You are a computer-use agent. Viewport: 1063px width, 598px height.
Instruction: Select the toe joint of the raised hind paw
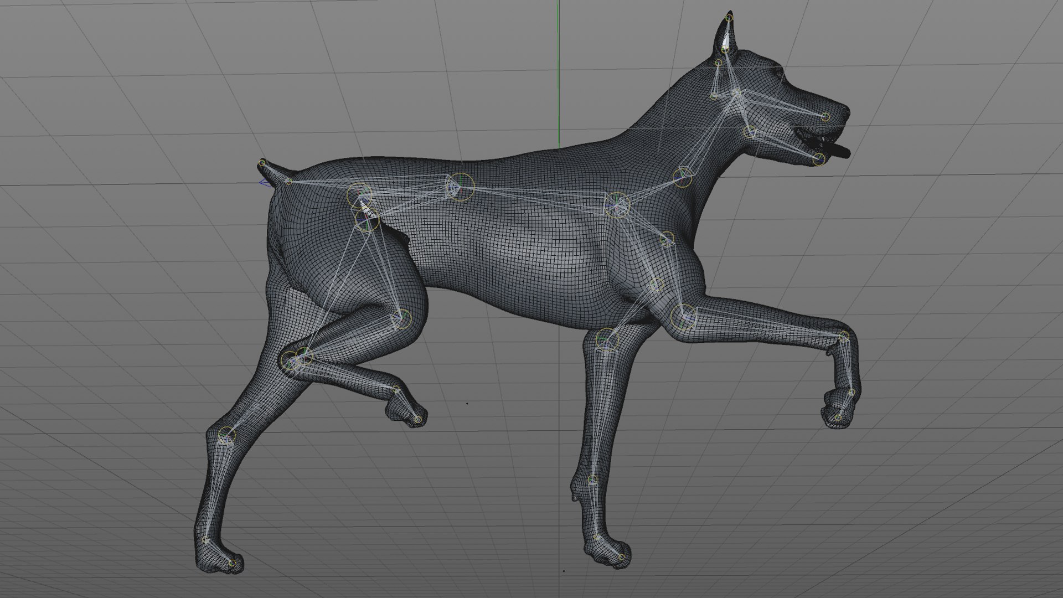(x=418, y=419)
